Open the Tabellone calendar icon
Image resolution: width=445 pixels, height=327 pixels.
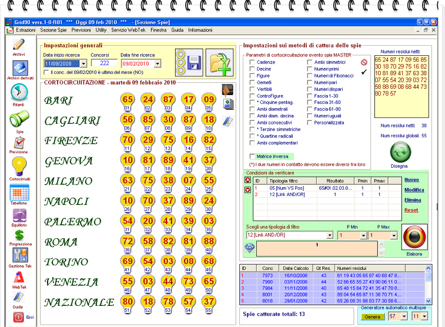pos(18,192)
